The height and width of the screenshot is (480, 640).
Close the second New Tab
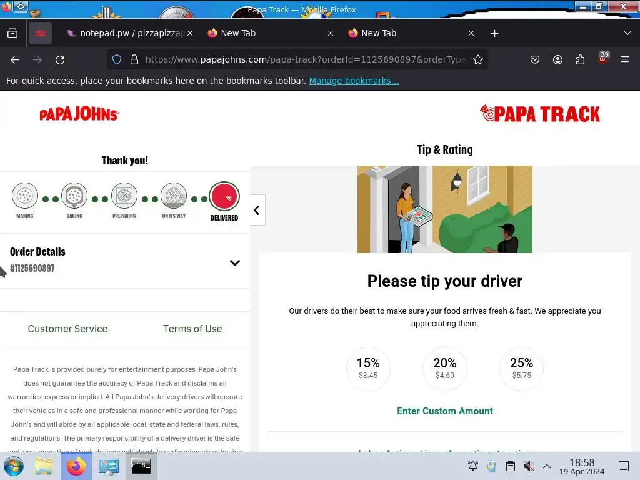[471, 33]
